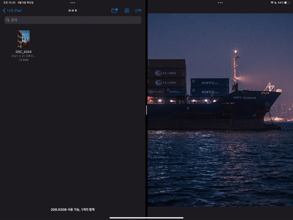Click the magnifier icon in search bar

pos(8,20)
